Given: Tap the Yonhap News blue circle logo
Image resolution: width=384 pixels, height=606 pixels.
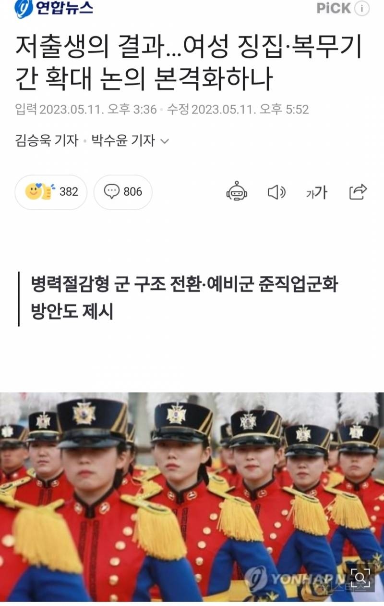Looking at the screenshot, I should point(24,10).
